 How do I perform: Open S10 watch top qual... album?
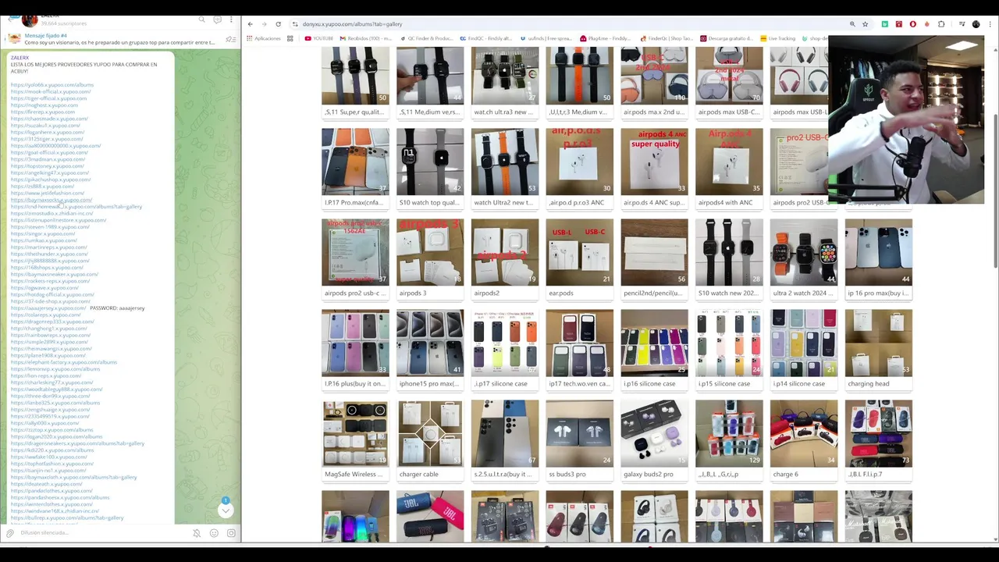(x=429, y=168)
